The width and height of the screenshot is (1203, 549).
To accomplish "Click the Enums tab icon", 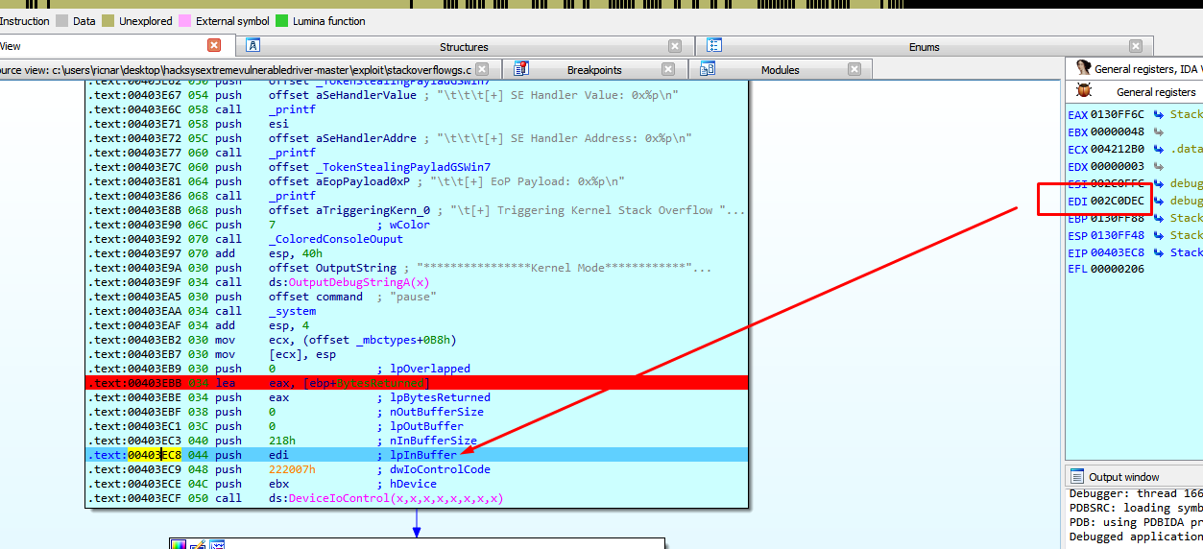I will tap(714, 45).
